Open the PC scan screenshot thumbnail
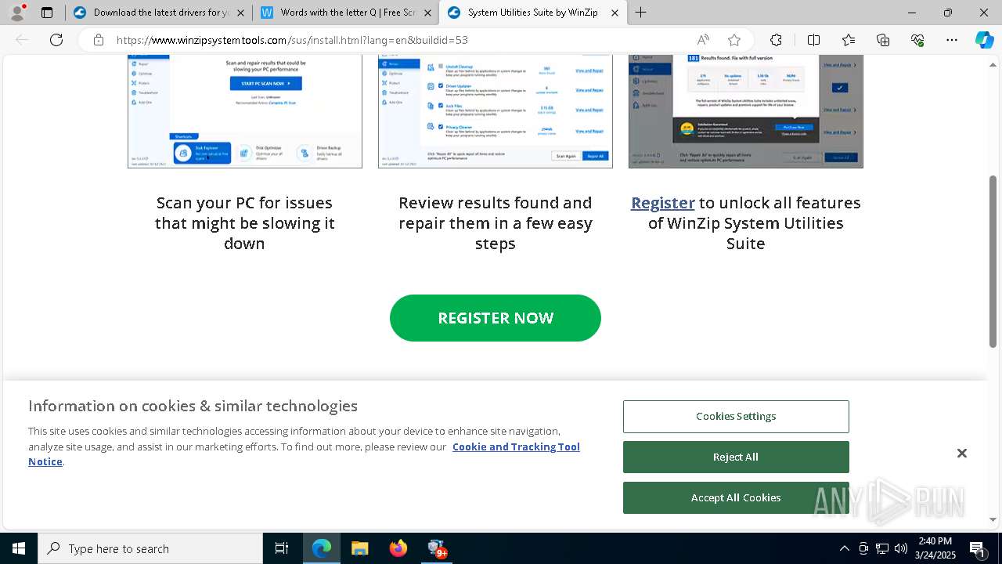 point(245,111)
